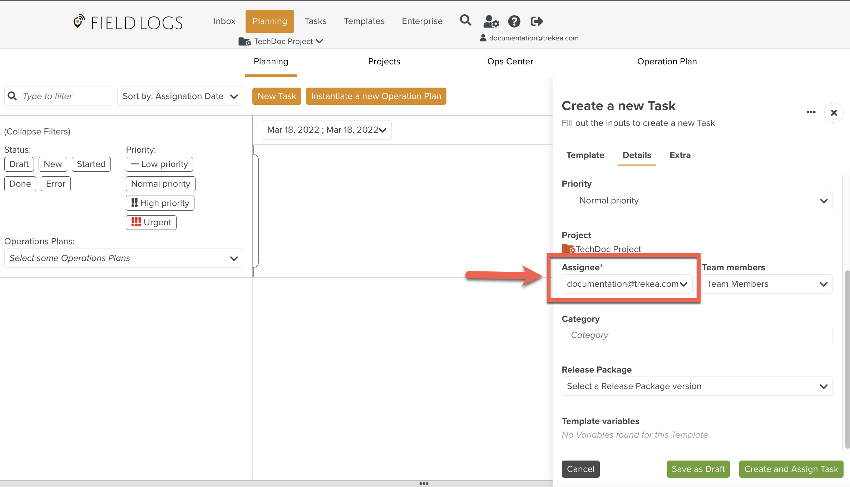The image size is (850, 487).
Task: Toggle the New status filter
Action: click(x=53, y=164)
